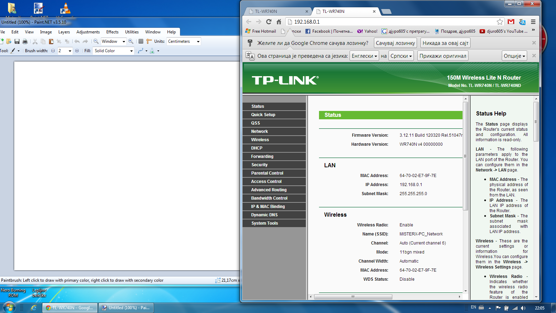Click the Copy icon in Paint.NET toolbar

(x=43, y=41)
